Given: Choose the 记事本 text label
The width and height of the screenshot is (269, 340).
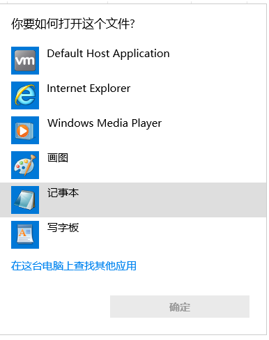Looking at the screenshot, I should point(63,193).
